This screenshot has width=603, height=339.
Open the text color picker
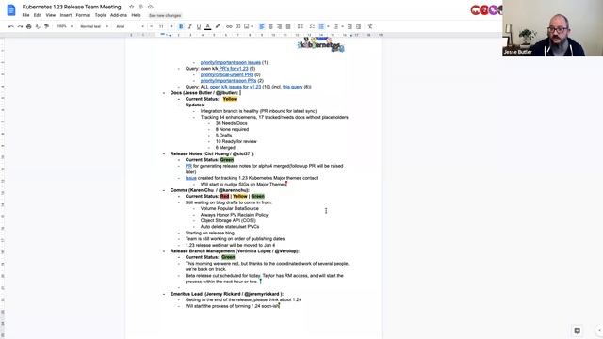tap(207, 26)
